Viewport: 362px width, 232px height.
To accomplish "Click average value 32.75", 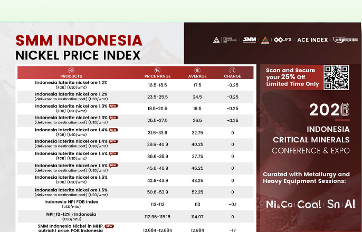I will click(197, 133).
